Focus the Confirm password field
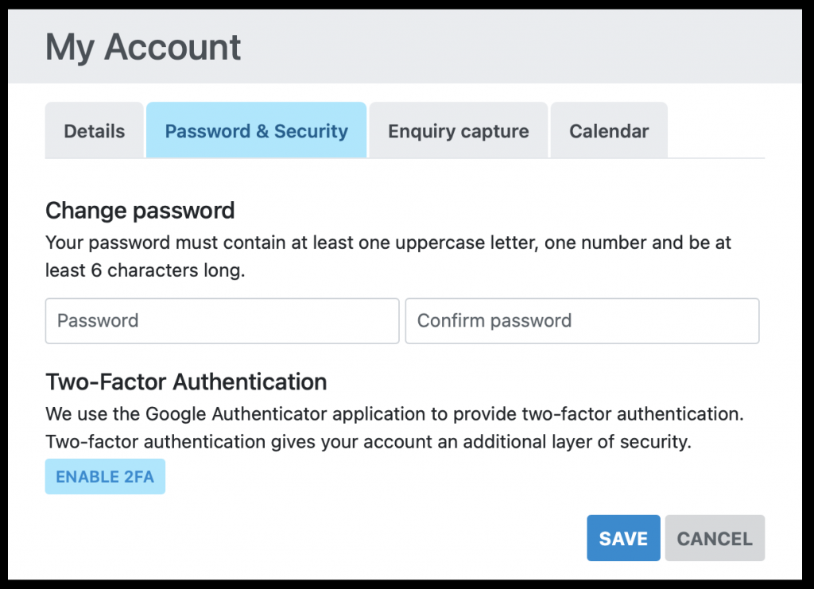 [582, 321]
